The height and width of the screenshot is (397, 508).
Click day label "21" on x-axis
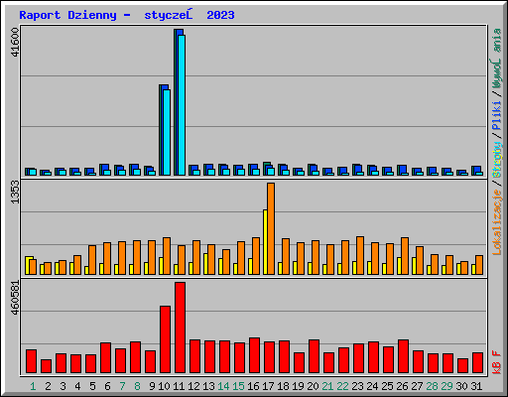click(327, 386)
